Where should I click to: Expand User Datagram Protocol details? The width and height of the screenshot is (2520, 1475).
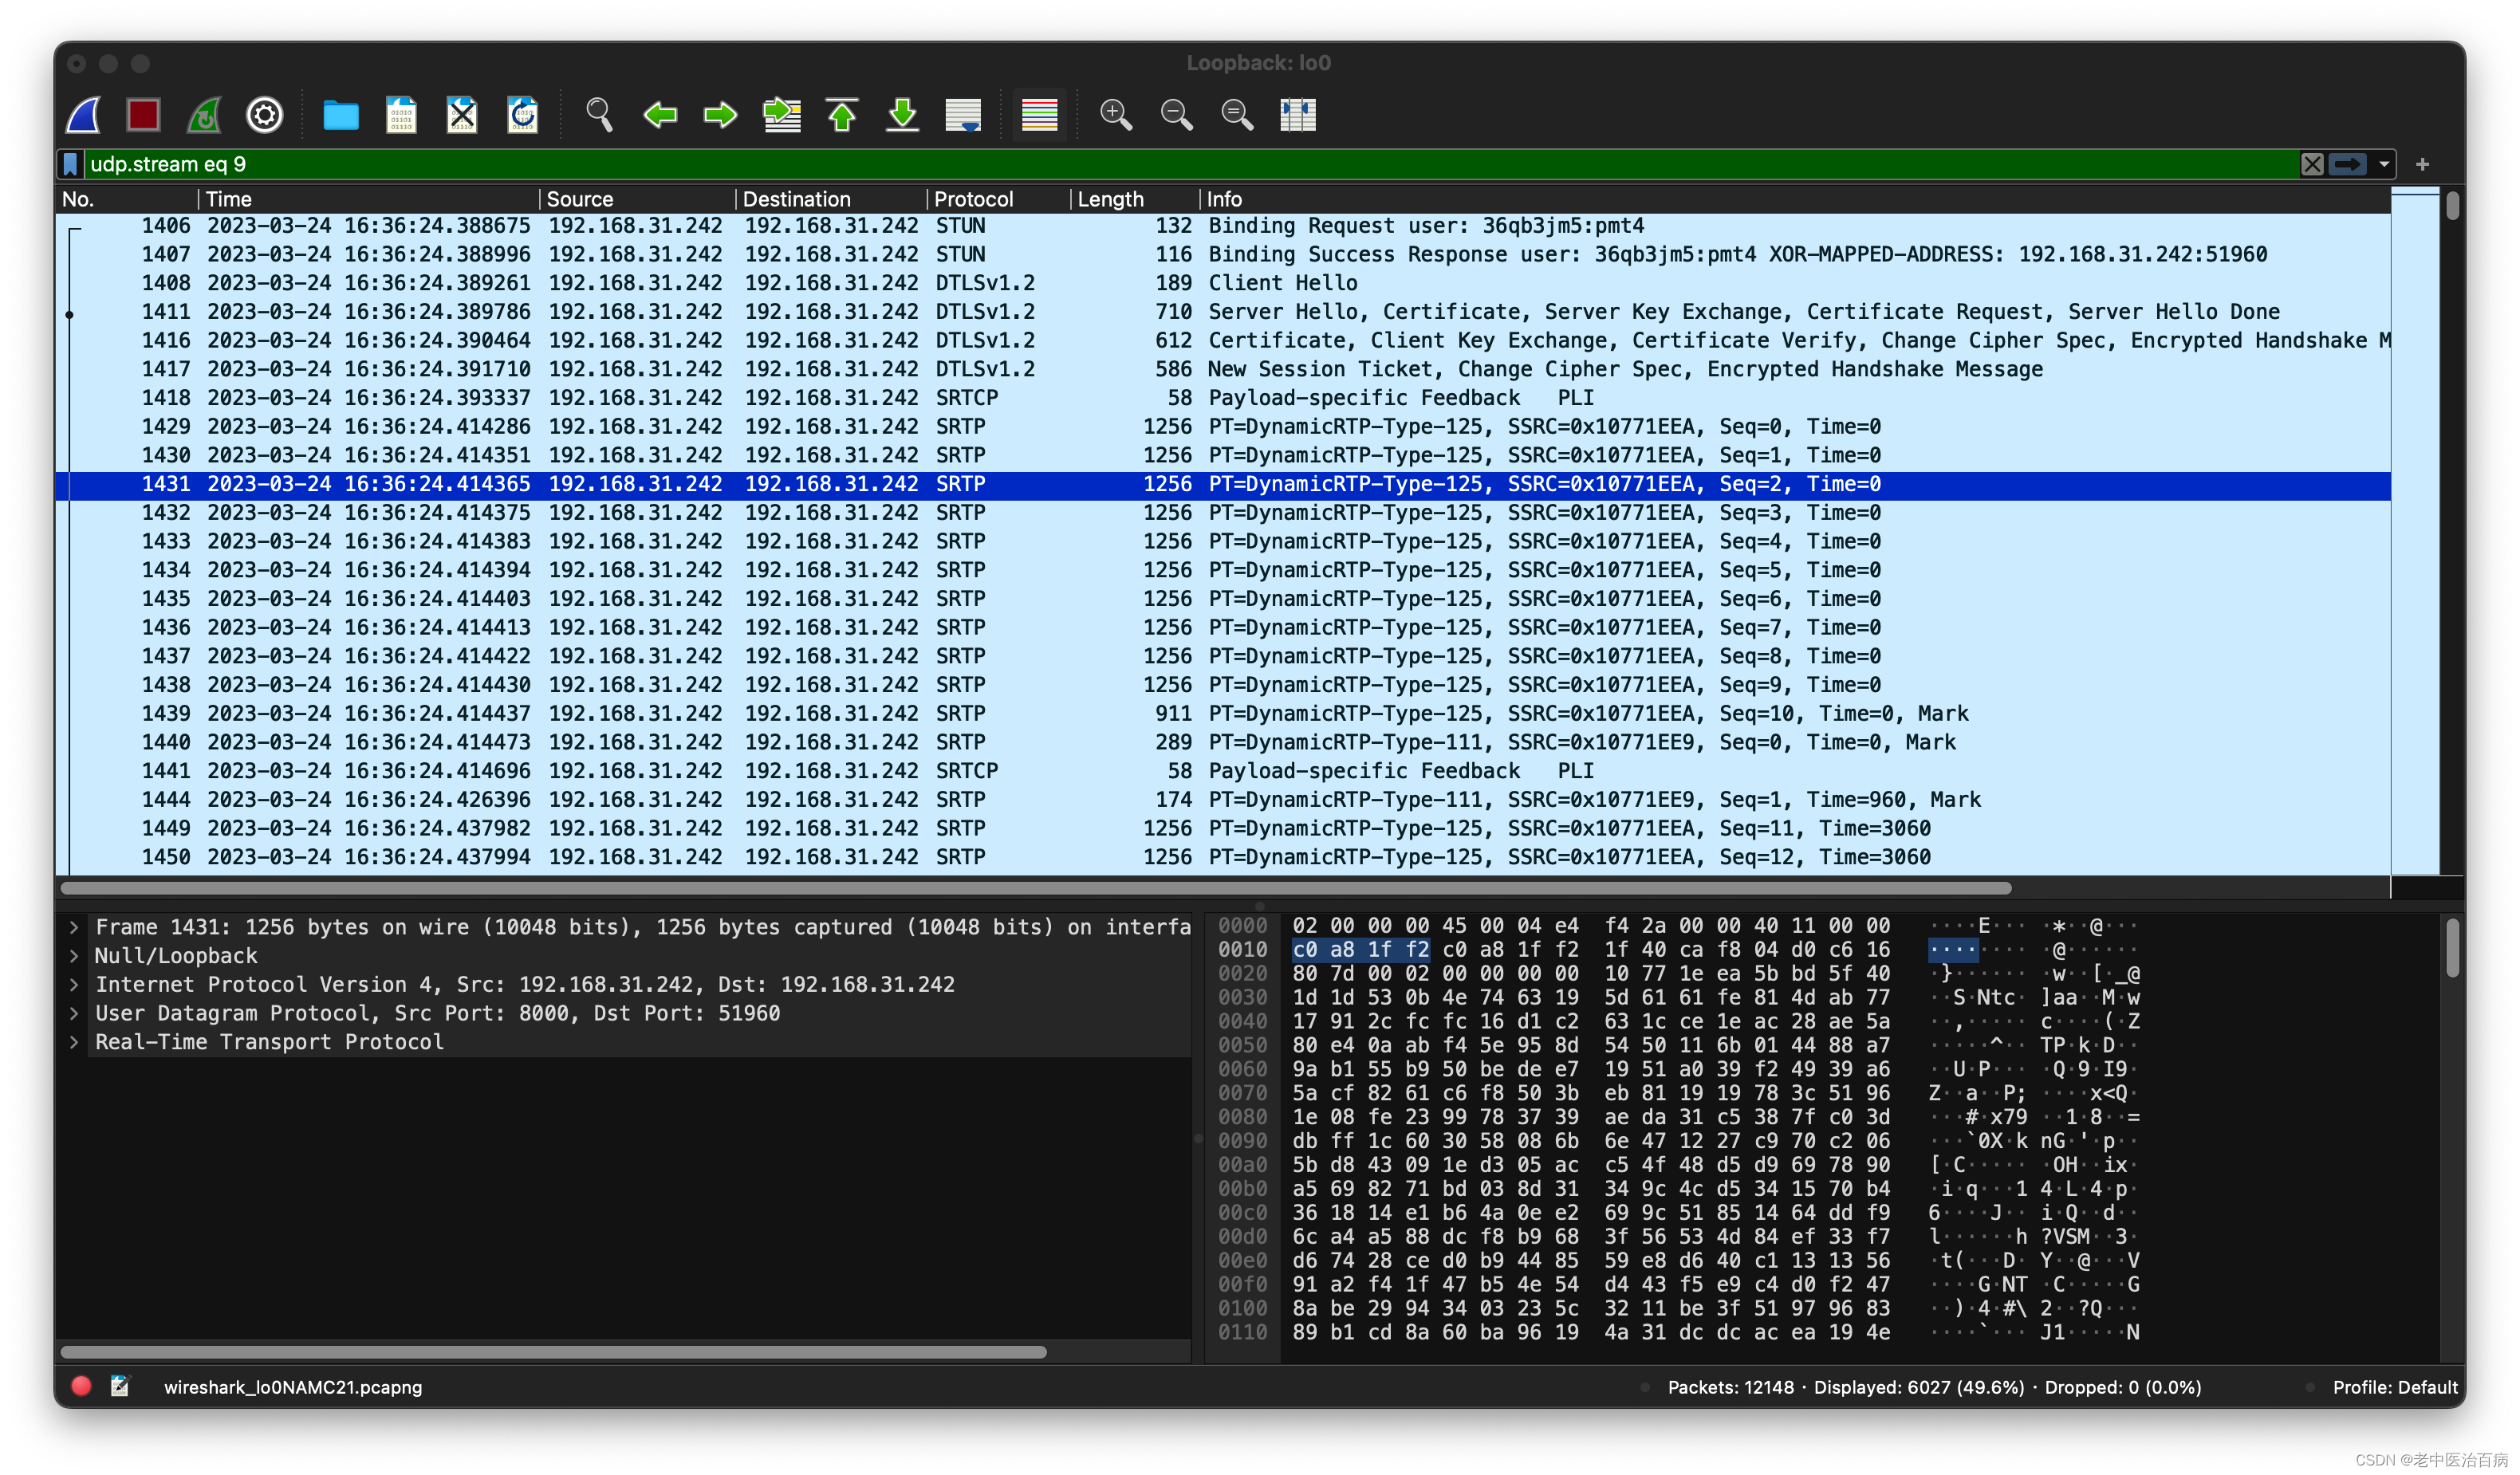[74, 1013]
